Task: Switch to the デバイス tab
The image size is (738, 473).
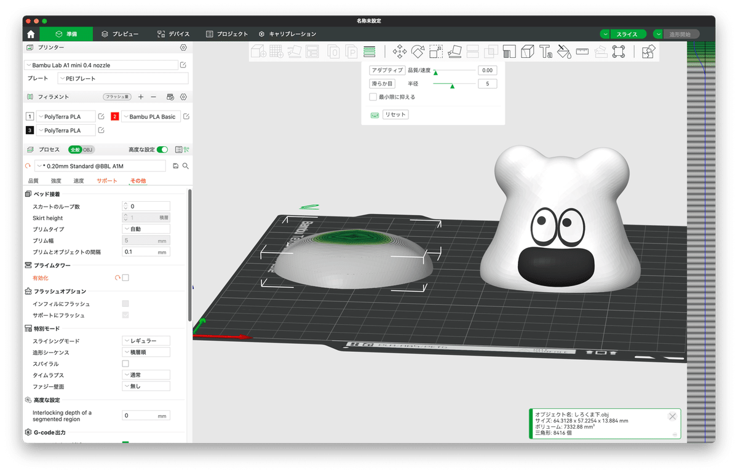Action: pos(173,34)
